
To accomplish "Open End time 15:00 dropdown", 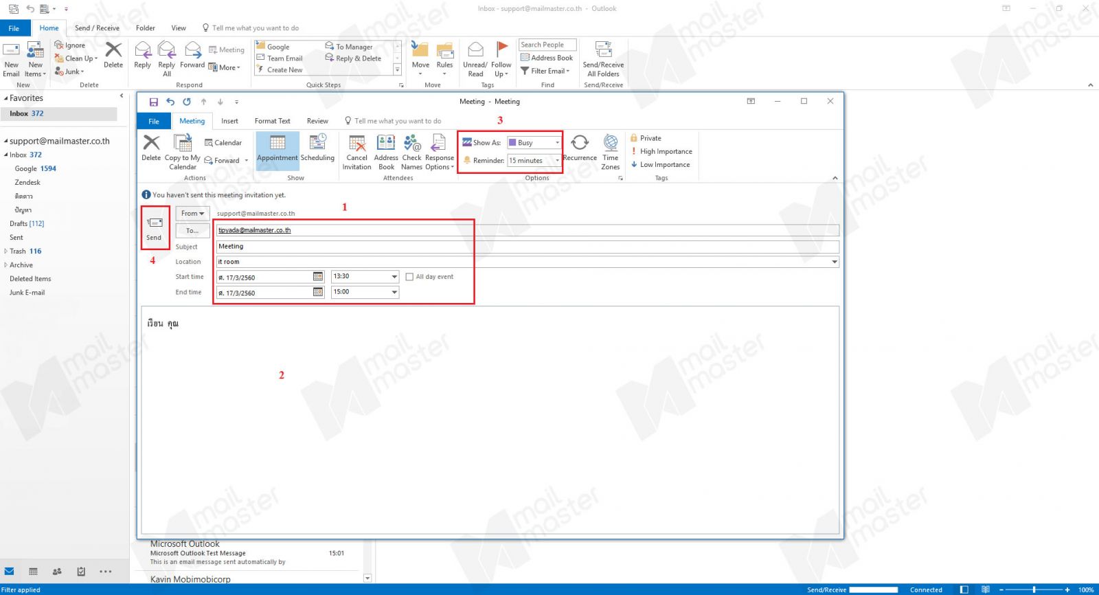I will [x=394, y=292].
